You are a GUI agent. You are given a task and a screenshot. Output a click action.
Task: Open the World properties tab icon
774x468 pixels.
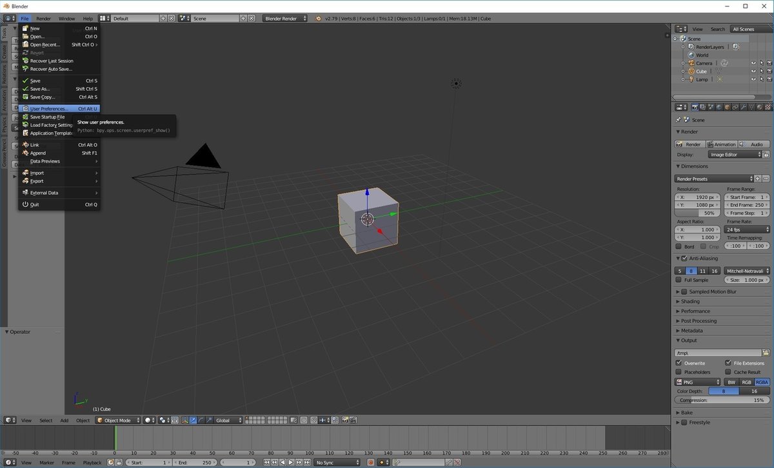click(719, 107)
